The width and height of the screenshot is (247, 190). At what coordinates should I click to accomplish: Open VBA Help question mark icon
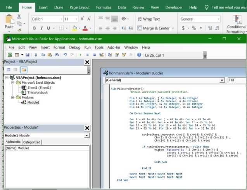point(139,55)
